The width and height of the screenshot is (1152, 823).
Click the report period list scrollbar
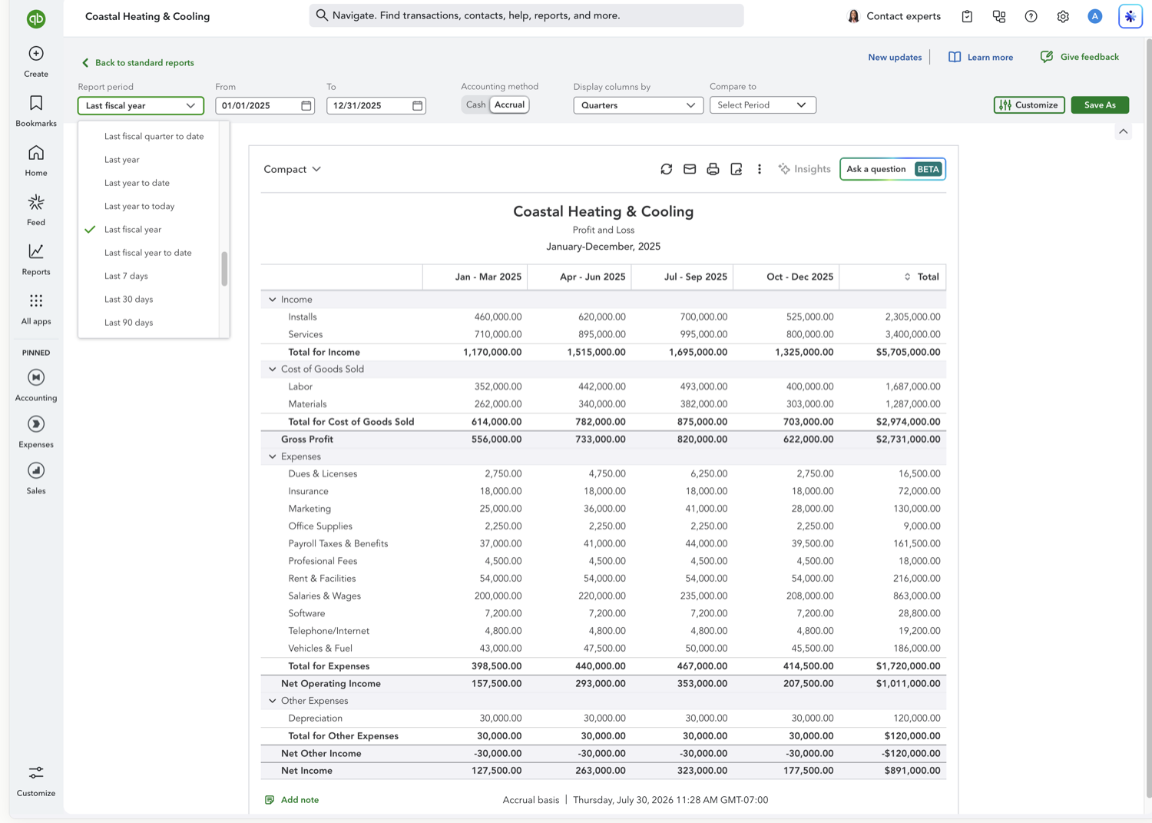pyautogui.click(x=224, y=269)
